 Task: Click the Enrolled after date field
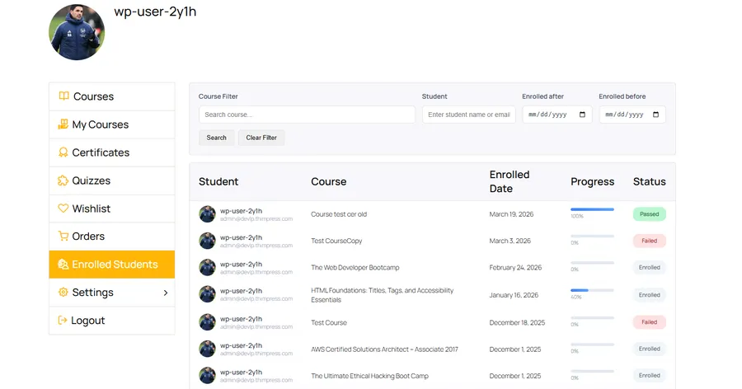pyautogui.click(x=557, y=115)
